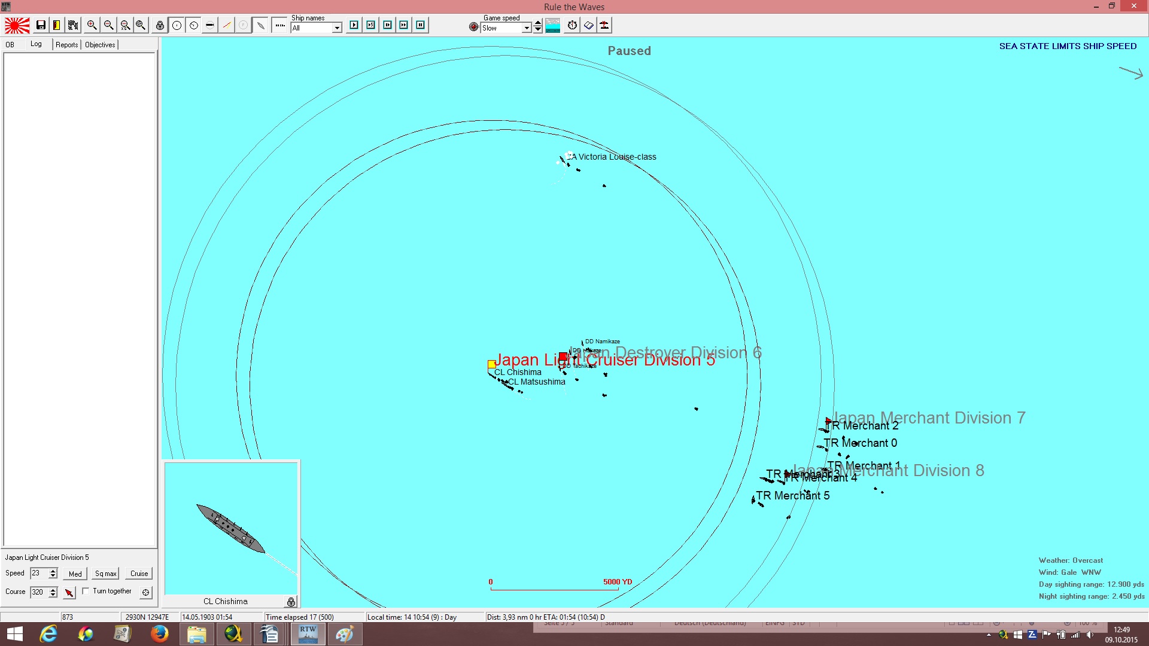This screenshot has width=1149, height=646.
Task: Click the fast forward play button
Action: point(404,25)
